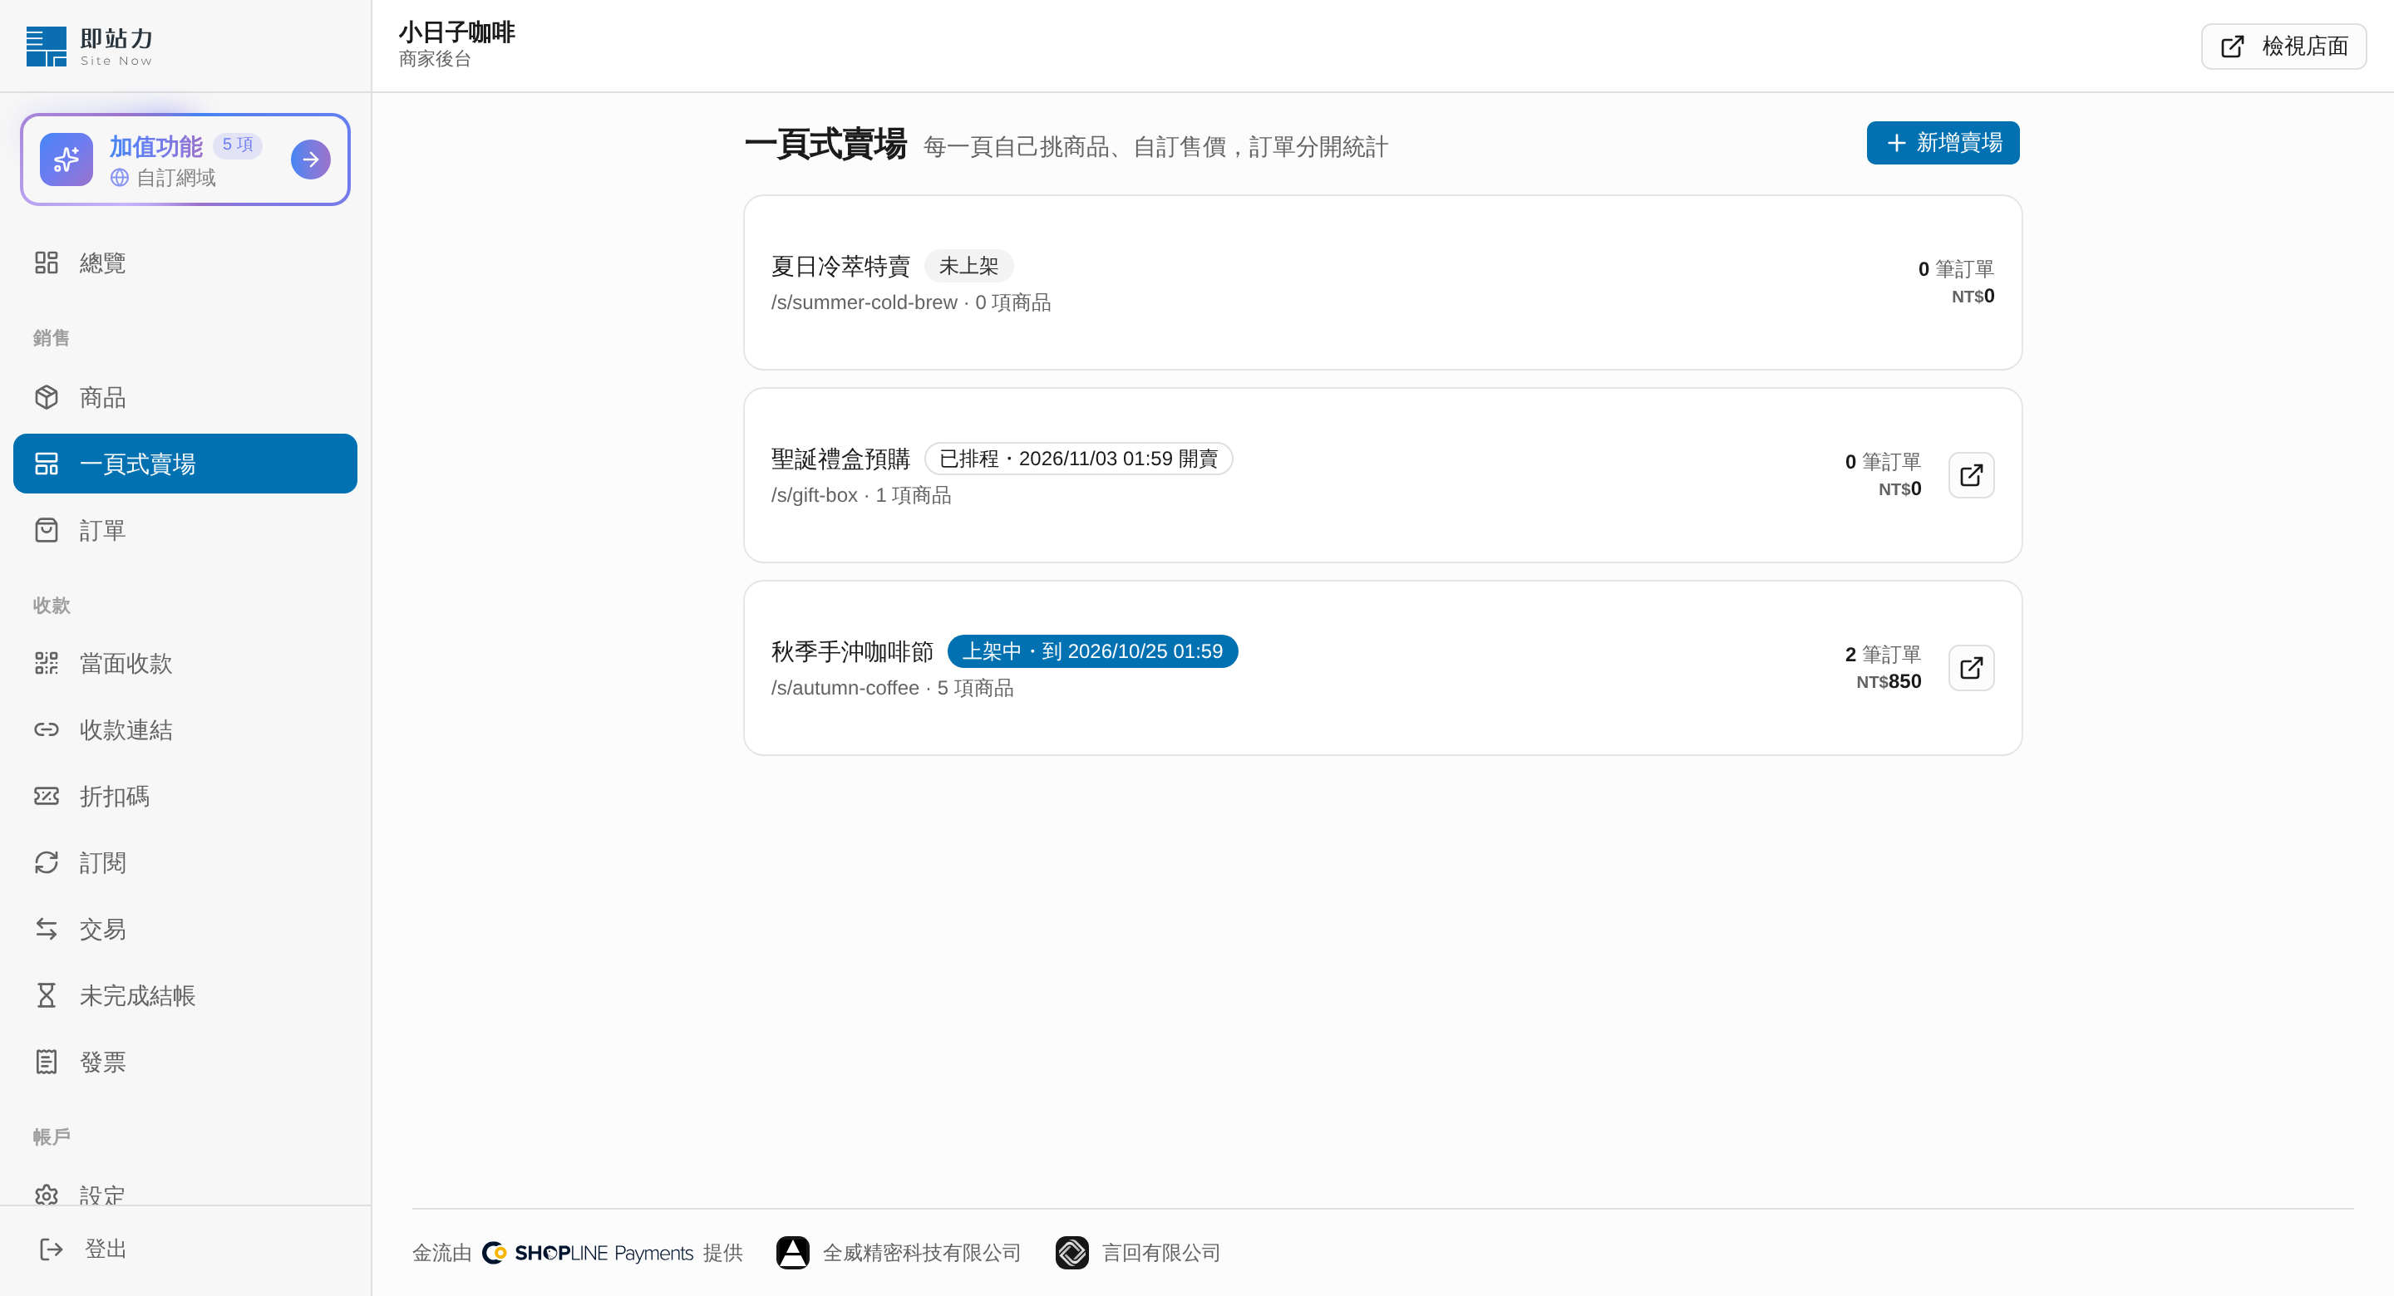The height and width of the screenshot is (1296, 2394).
Task: Select 一頁式賣場 in the sidebar
Action: (x=185, y=464)
